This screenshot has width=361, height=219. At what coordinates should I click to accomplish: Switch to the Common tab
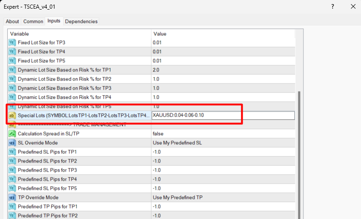point(33,21)
